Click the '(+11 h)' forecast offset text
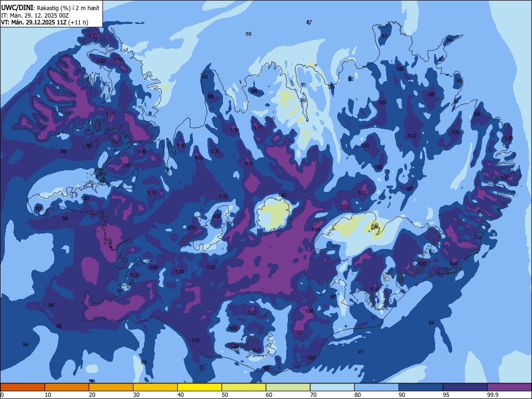Image resolution: width=532 pixels, height=399 pixels. pyautogui.click(x=78, y=22)
